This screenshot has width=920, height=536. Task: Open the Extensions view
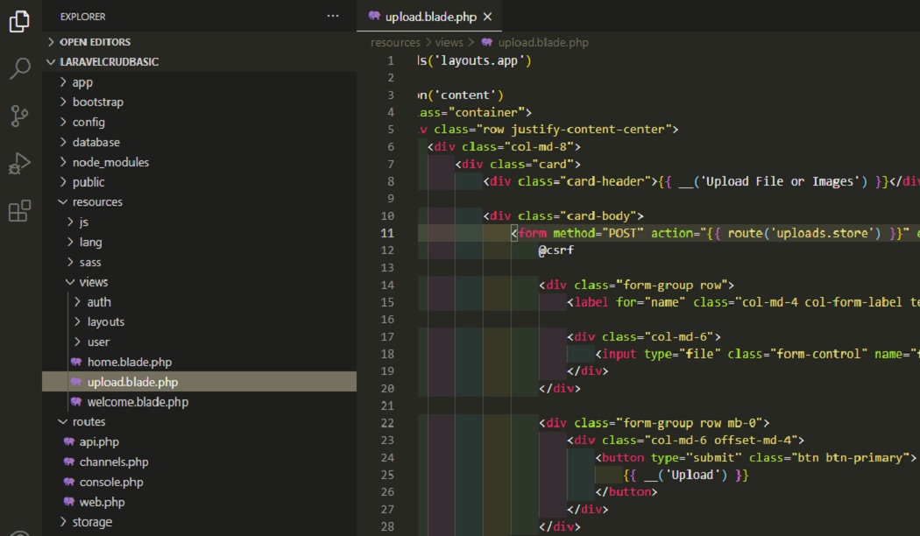point(19,210)
